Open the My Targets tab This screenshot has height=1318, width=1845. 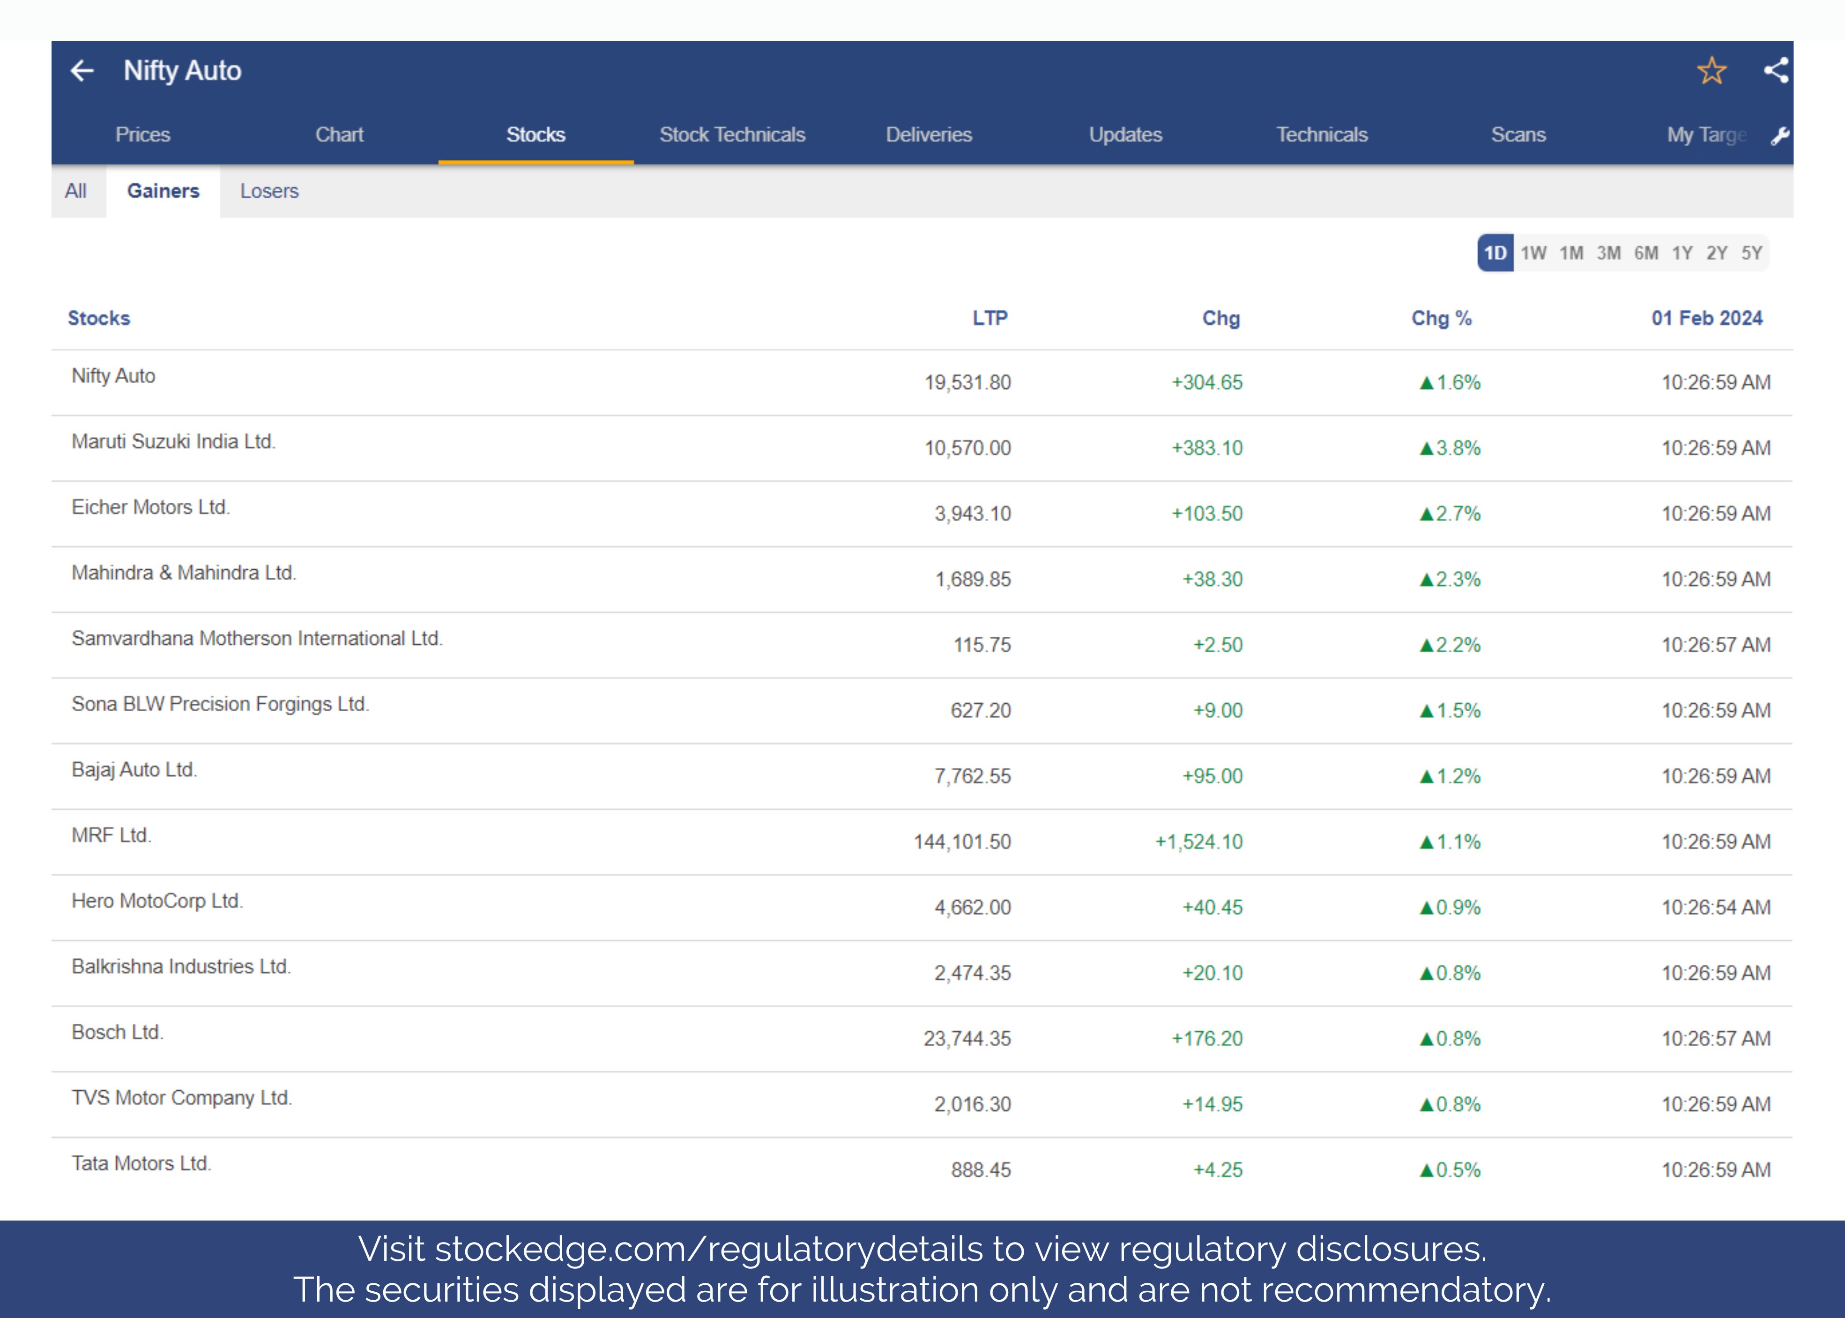coord(1706,135)
